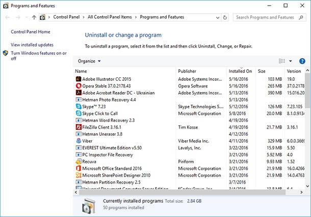Open the View installed updates link
The image size is (311, 217).
[32, 45]
